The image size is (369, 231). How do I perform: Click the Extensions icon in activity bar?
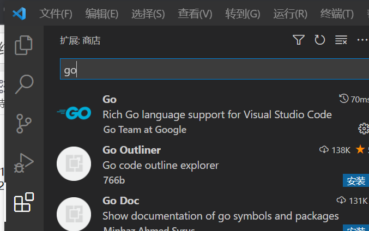pyautogui.click(x=24, y=202)
